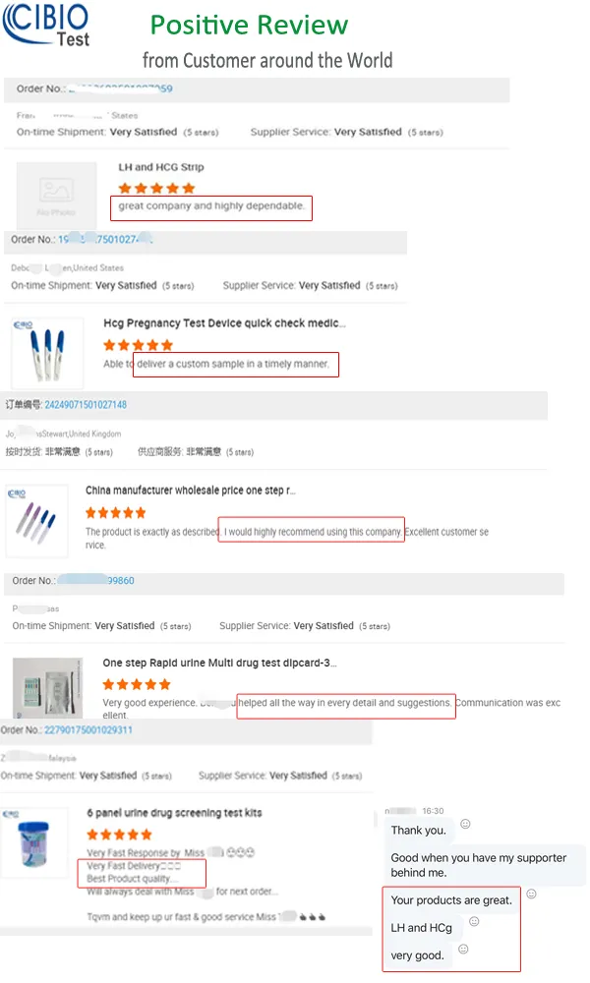Screen dimensions: 590x983
Task: Click stars under One step Rapid urine review
Action: point(136,684)
